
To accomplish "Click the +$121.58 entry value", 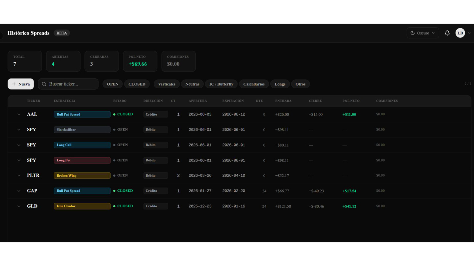I will pyautogui.click(x=283, y=206).
